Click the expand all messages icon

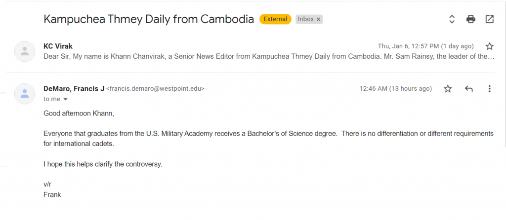(452, 19)
